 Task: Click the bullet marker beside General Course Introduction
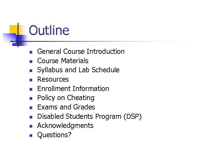30,52
